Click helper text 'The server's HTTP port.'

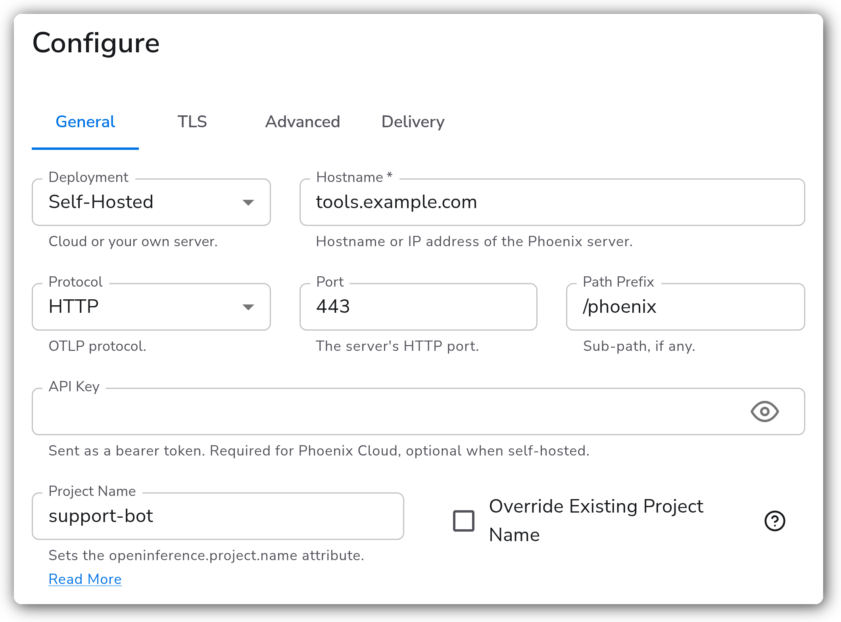pyautogui.click(x=397, y=346)
